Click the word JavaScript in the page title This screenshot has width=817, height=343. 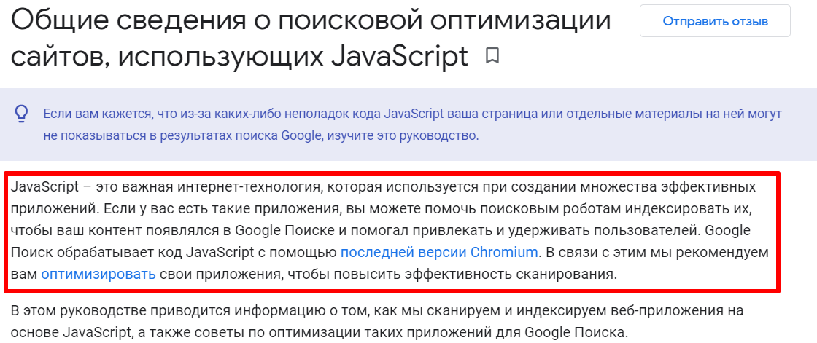400,55
